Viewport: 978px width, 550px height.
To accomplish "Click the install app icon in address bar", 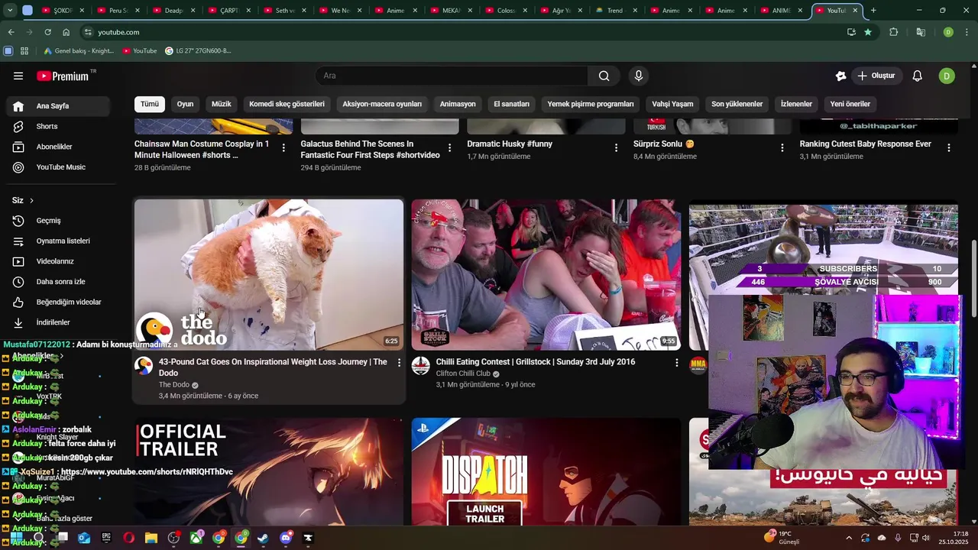I will [x=851, y=32].
